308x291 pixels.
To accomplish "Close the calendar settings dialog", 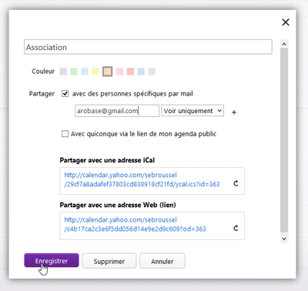I will (x=286, y=22).
